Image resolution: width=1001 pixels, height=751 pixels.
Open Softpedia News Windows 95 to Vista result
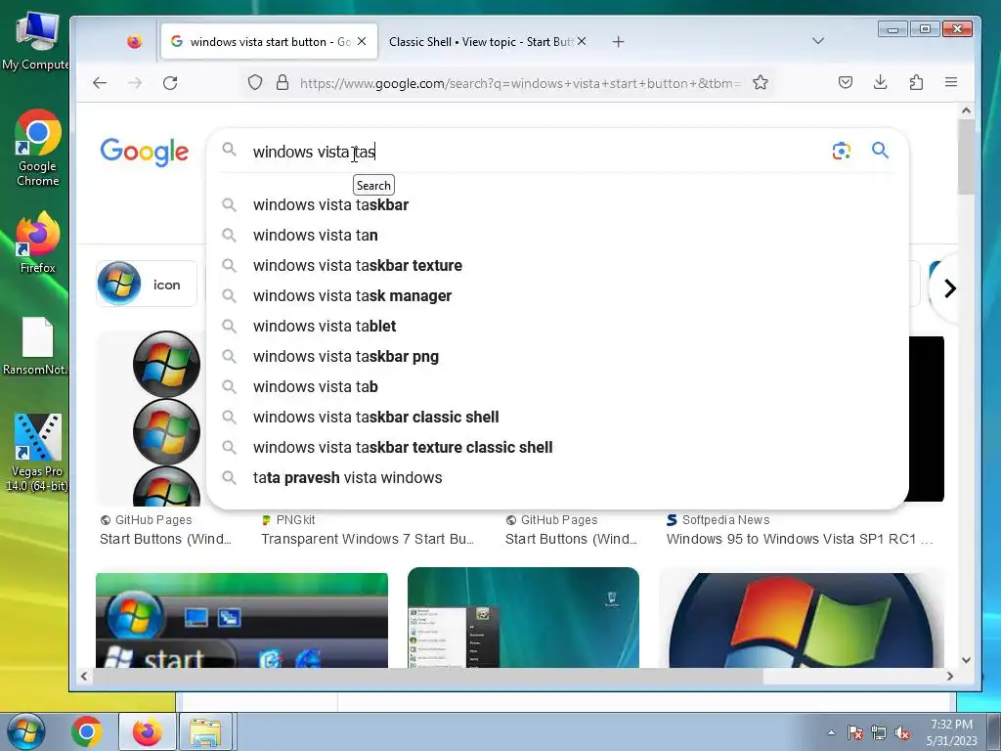click(x=800, y=539)
